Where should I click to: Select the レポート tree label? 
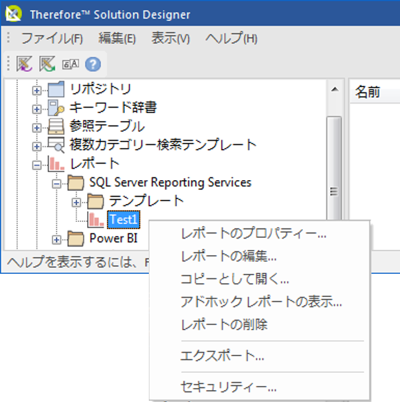(94, 163)
